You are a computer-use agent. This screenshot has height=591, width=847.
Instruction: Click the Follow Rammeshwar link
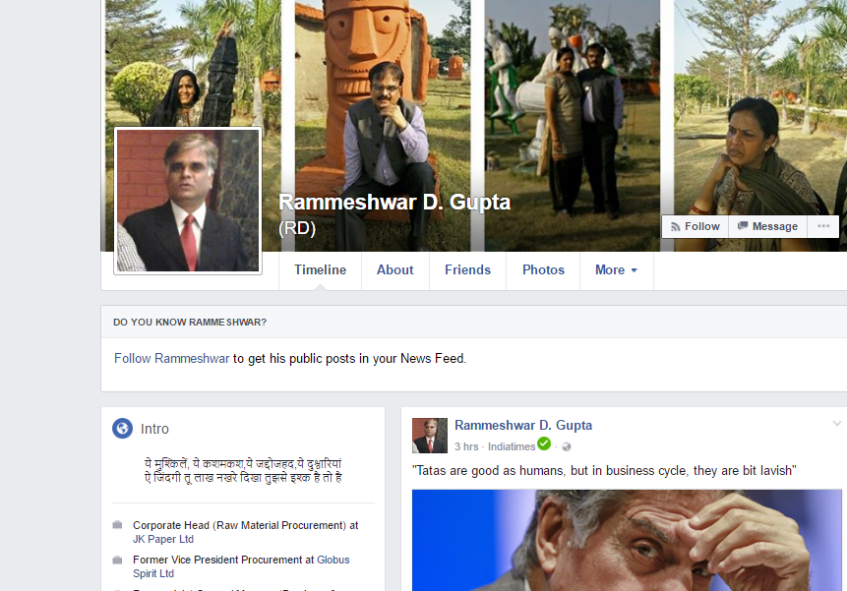(172, 358)
